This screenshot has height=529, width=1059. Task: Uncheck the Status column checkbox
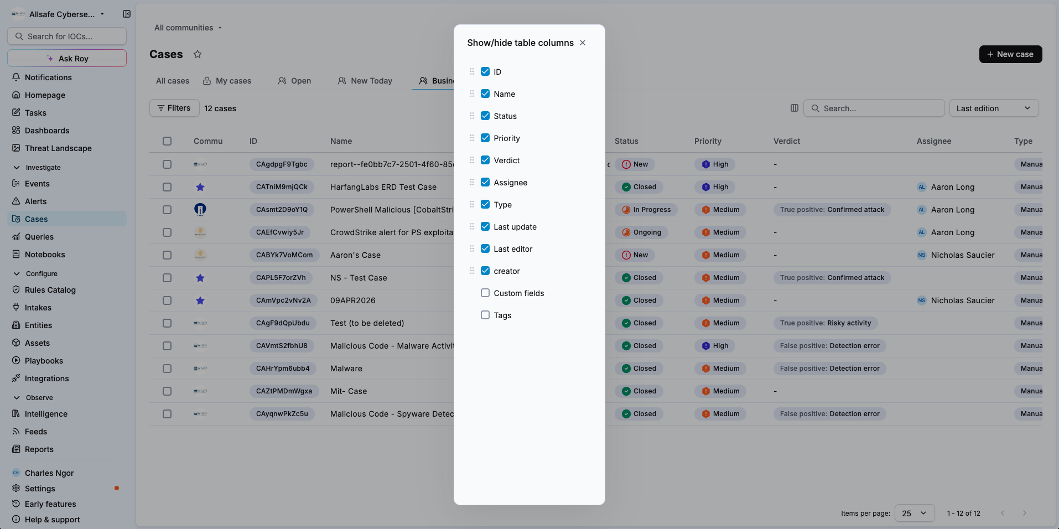click(485, 116)
